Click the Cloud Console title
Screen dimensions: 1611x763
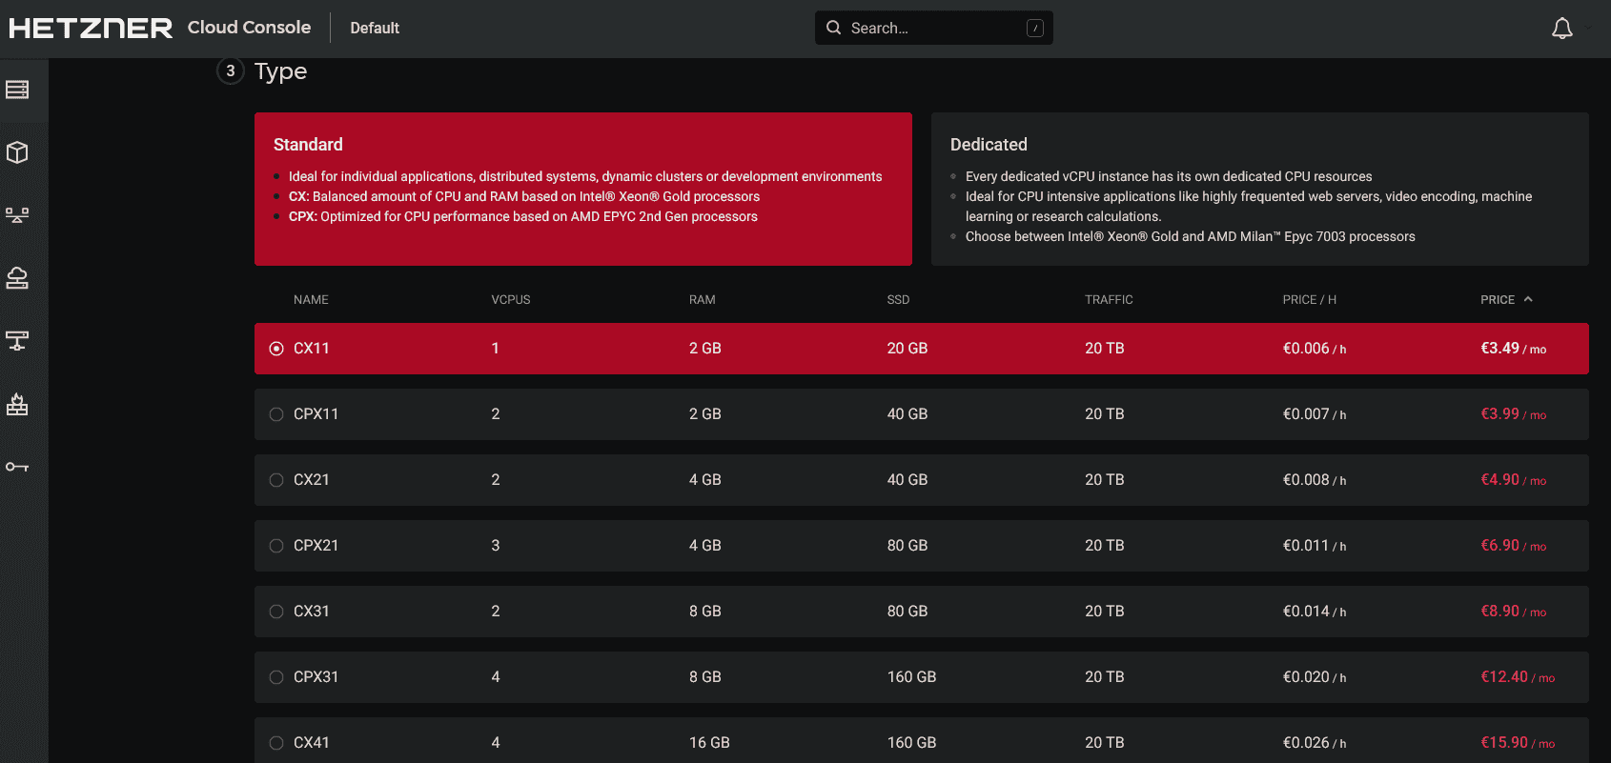click(x=249, y=28)
